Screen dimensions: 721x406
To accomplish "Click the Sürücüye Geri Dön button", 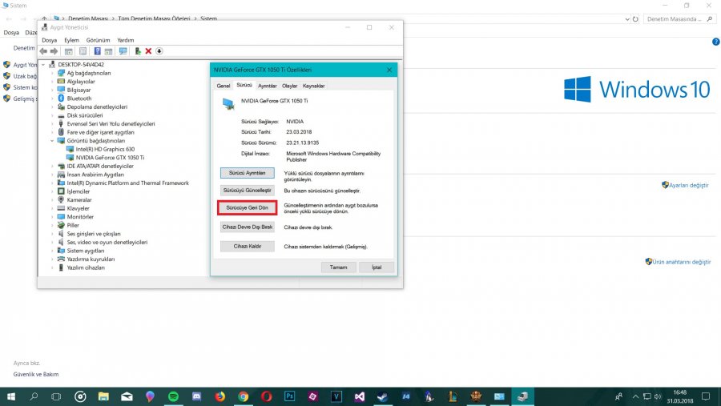I will (x=248, y=208).
